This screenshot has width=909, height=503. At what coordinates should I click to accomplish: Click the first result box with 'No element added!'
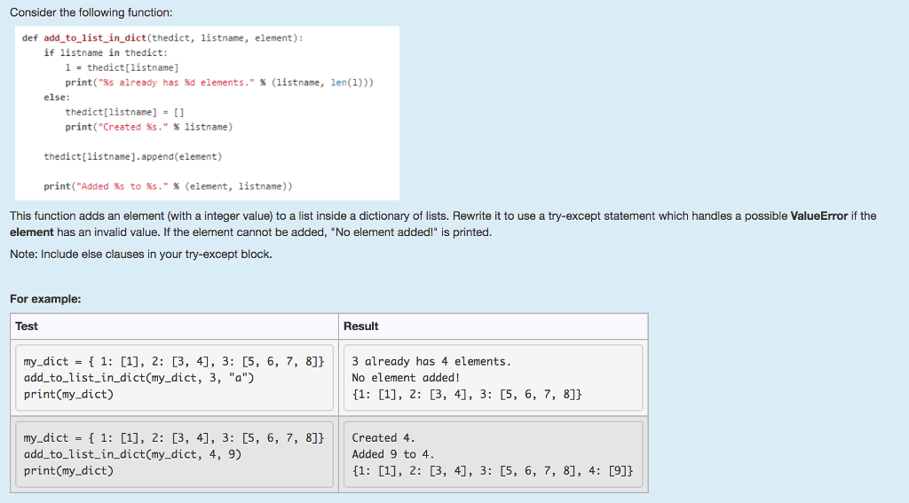(x=494, y=378)
